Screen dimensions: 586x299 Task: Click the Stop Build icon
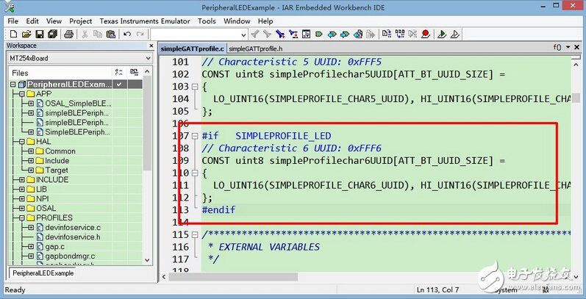[412, 35]
